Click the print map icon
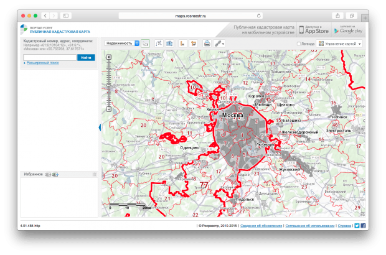Image resolution: width=386 pixels, height=255 pixels. point(207,44)
